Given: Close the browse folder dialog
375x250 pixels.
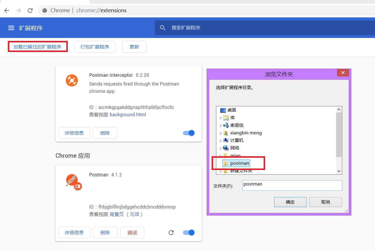Looking at the screenshot, I should click(343, 73).
